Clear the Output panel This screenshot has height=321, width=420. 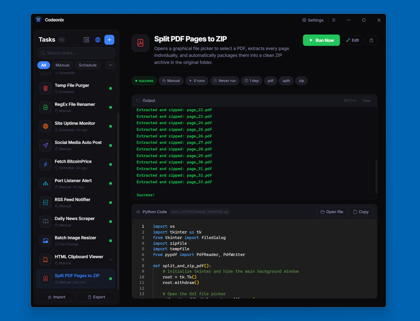tap(366, 101)
